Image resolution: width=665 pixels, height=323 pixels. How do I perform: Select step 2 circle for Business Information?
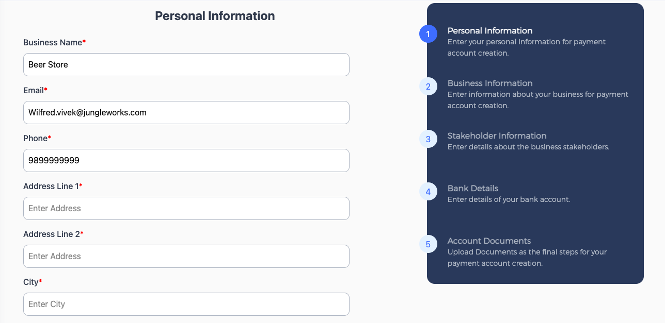pyautogui.click(x=428, y=87)
